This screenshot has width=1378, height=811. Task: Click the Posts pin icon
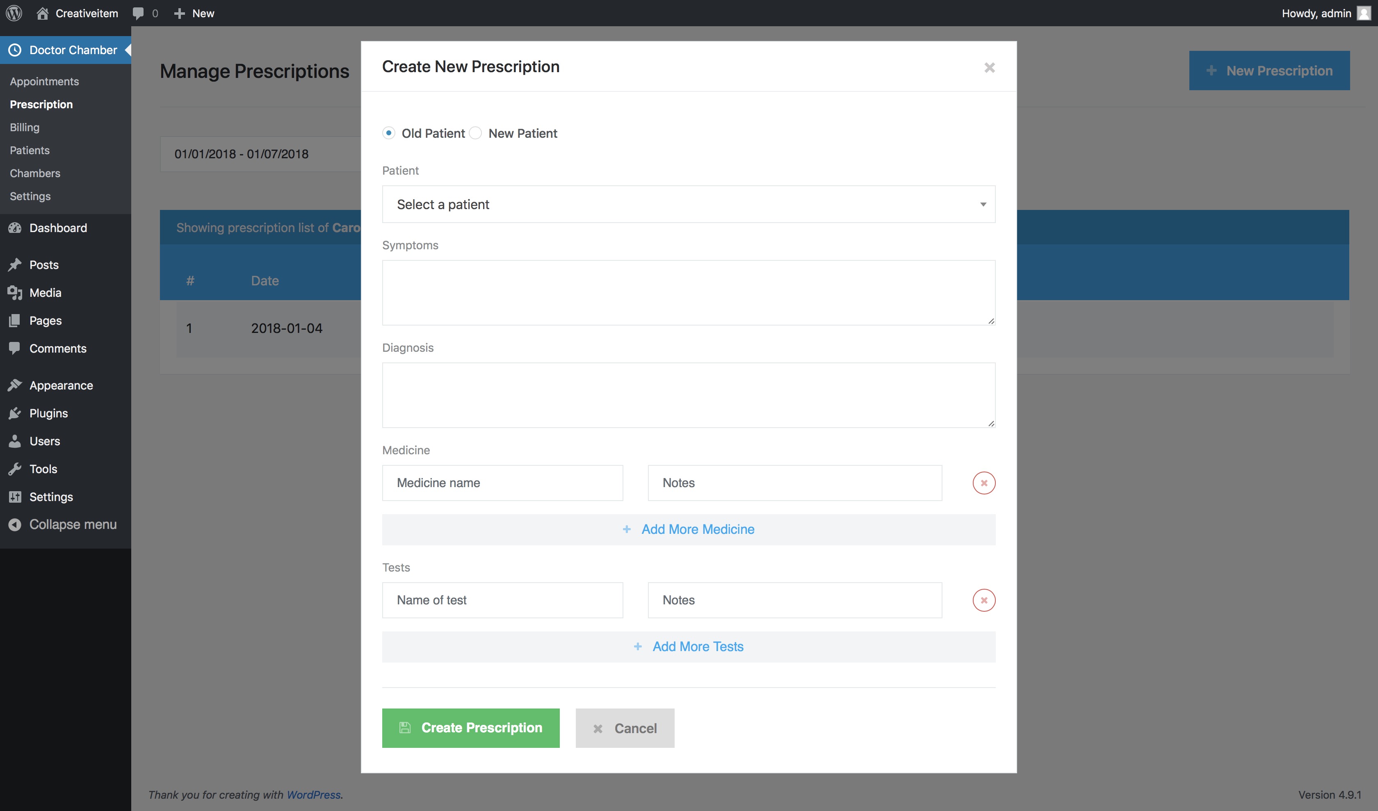tap(15, 264)
